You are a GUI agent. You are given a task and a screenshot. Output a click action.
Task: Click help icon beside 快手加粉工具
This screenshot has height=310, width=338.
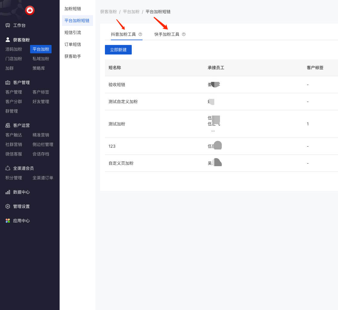(184, 34)
